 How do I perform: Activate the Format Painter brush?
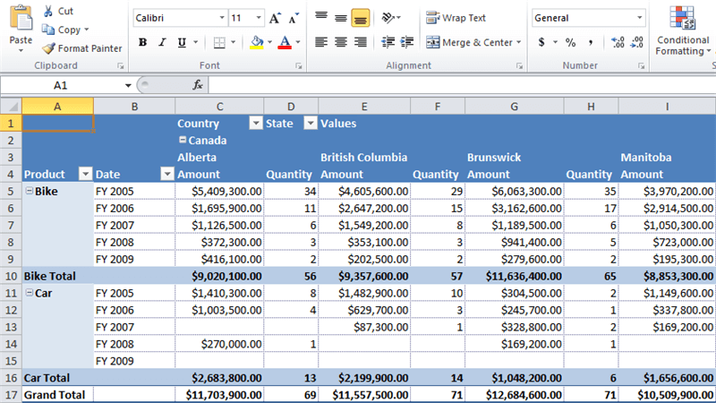coord(82,48)
